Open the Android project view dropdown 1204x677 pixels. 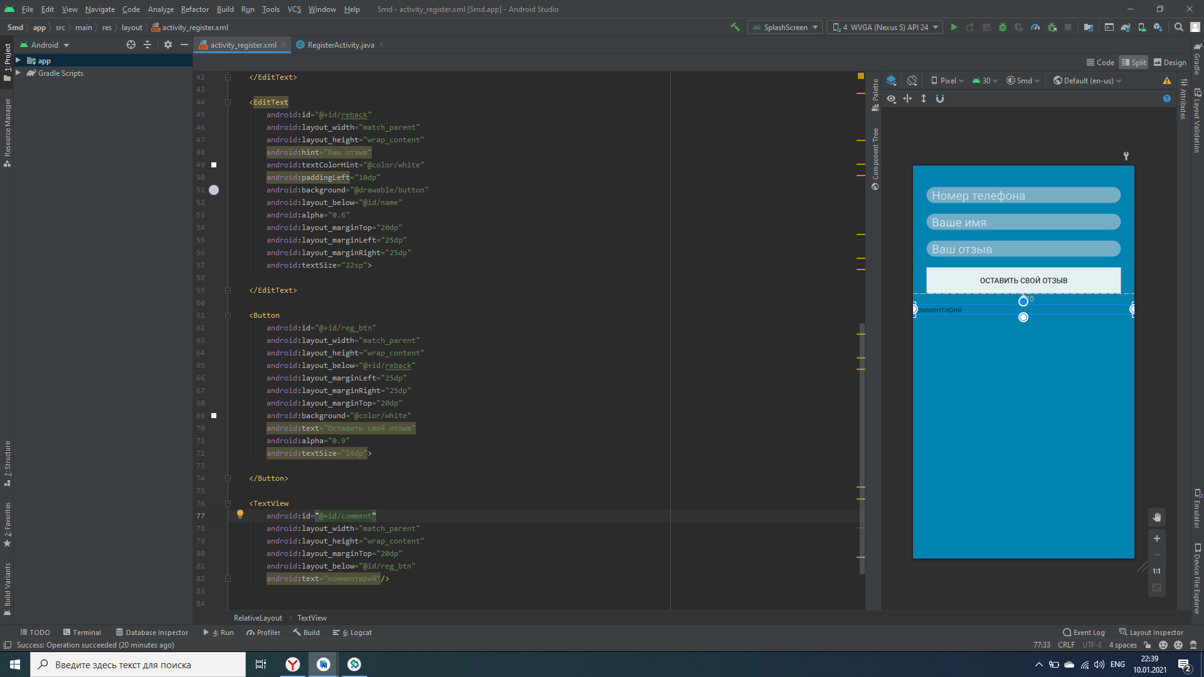(45, 45)
